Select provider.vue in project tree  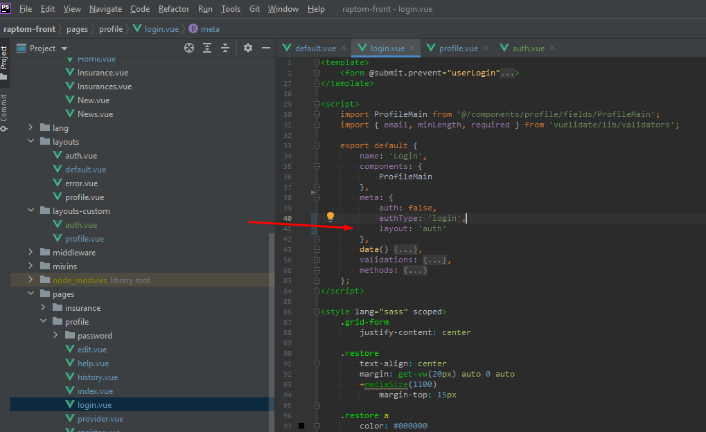click(x=100, y=418)
